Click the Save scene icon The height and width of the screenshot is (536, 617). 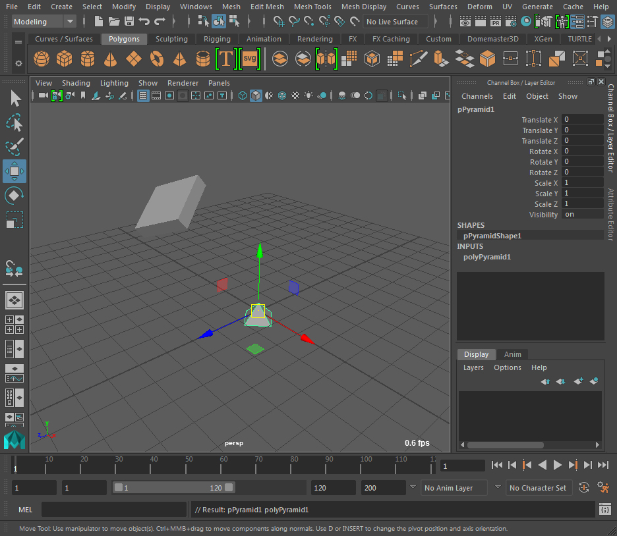click(x=129, y=22)
